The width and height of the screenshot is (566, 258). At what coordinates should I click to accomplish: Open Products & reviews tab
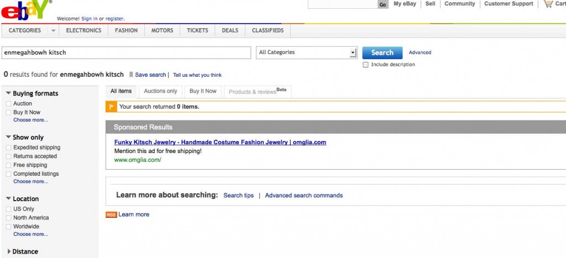coord(258,92)
